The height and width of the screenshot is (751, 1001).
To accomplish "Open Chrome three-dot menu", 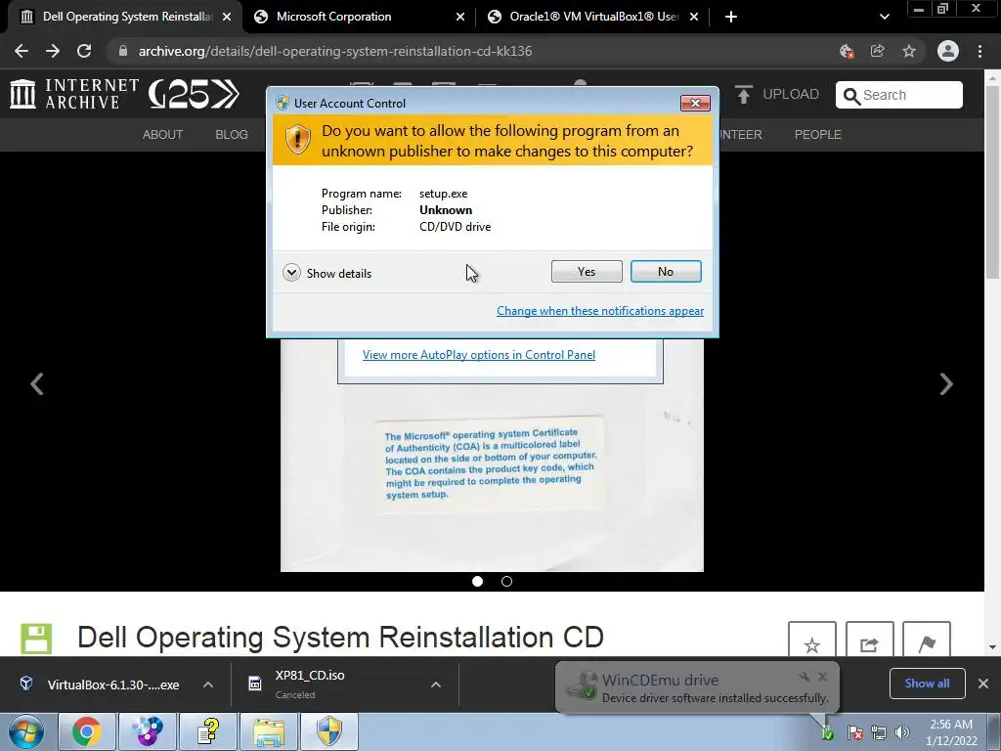I will tap(979, 51).
